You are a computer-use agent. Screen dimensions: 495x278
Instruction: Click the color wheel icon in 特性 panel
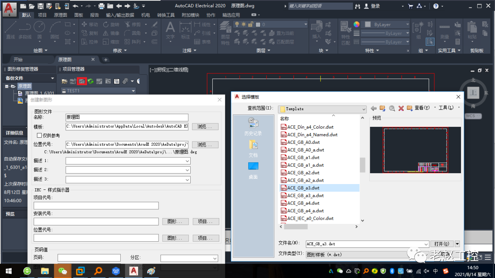(x=356, y=24)
